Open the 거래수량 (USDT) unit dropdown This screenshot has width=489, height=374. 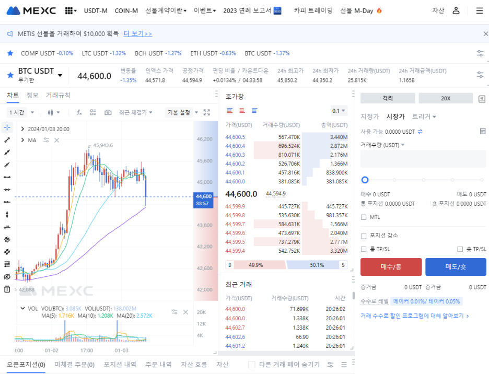tap(382, 145)
